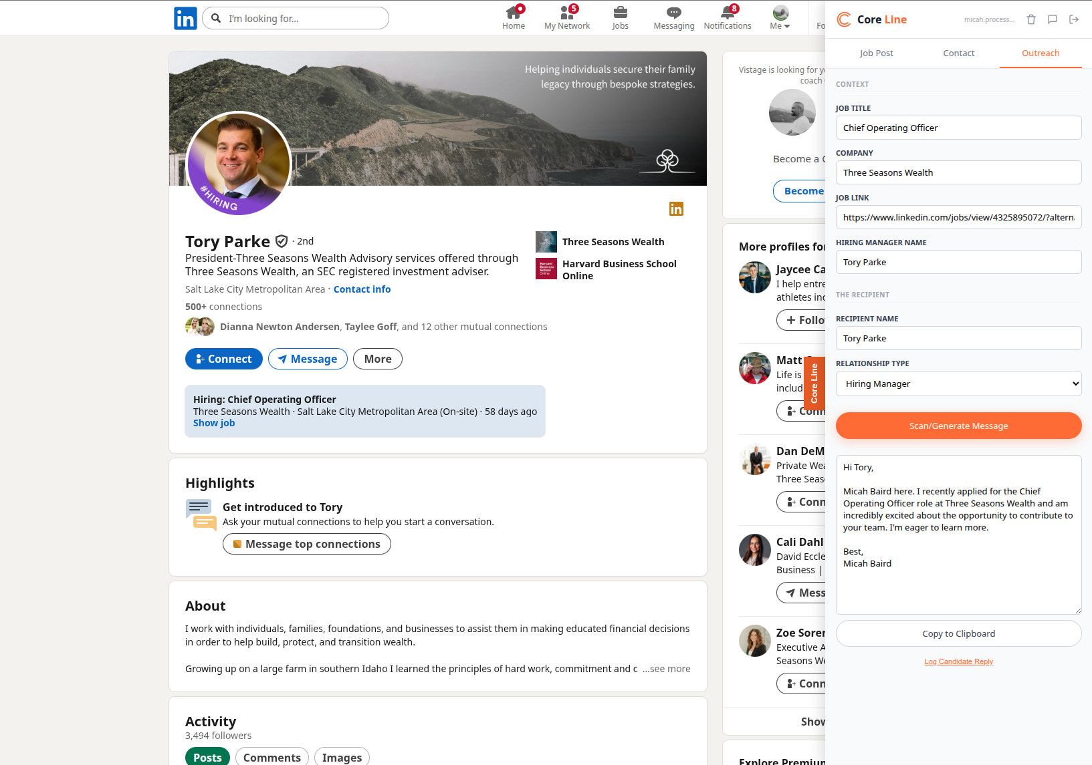View the Notifications bell with 8 alerts
Screen dimensions: 1092x765
click(727, 18)
